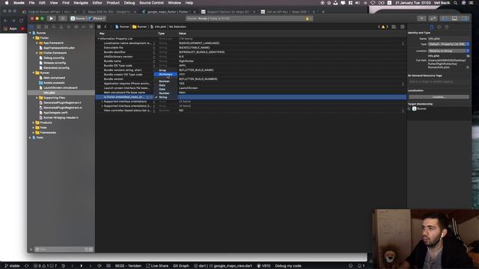Open the Location dropdown in inspector
The height and width of the screenshot is (269, 479).
click(x=448, y=51)
